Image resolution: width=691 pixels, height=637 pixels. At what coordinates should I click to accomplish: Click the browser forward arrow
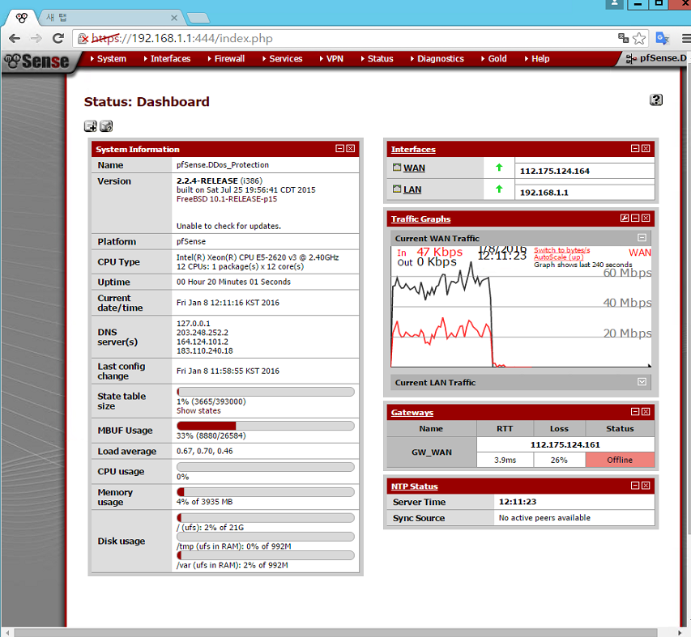coord(36,38)
